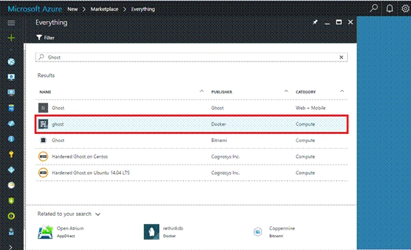Image resolution: width=411 pixels, height=250 pixels.
Task: Click the green plus New icon
Action: (x=11, y=38)
